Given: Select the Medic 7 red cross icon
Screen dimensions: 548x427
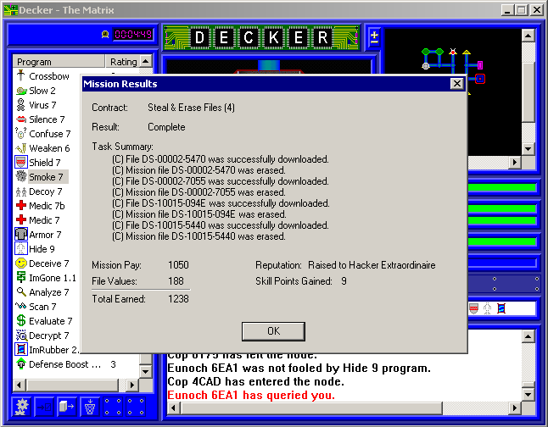Looking at the screenshot, I should click(x=21, y=220).
